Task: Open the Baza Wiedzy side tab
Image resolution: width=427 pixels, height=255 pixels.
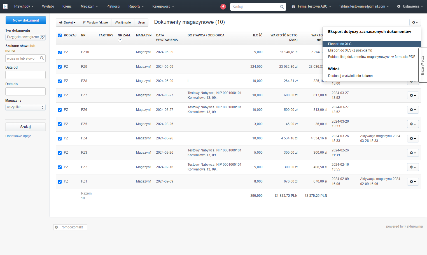Action: pos(423,65)
